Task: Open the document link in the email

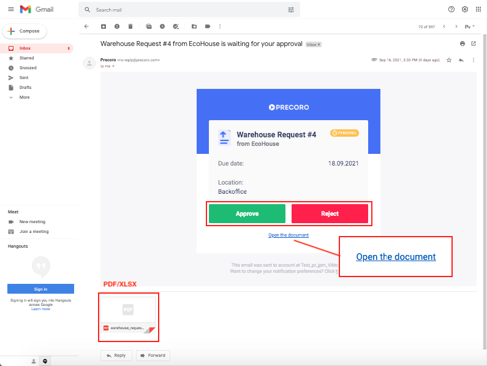Action: (x=289, y=235)
